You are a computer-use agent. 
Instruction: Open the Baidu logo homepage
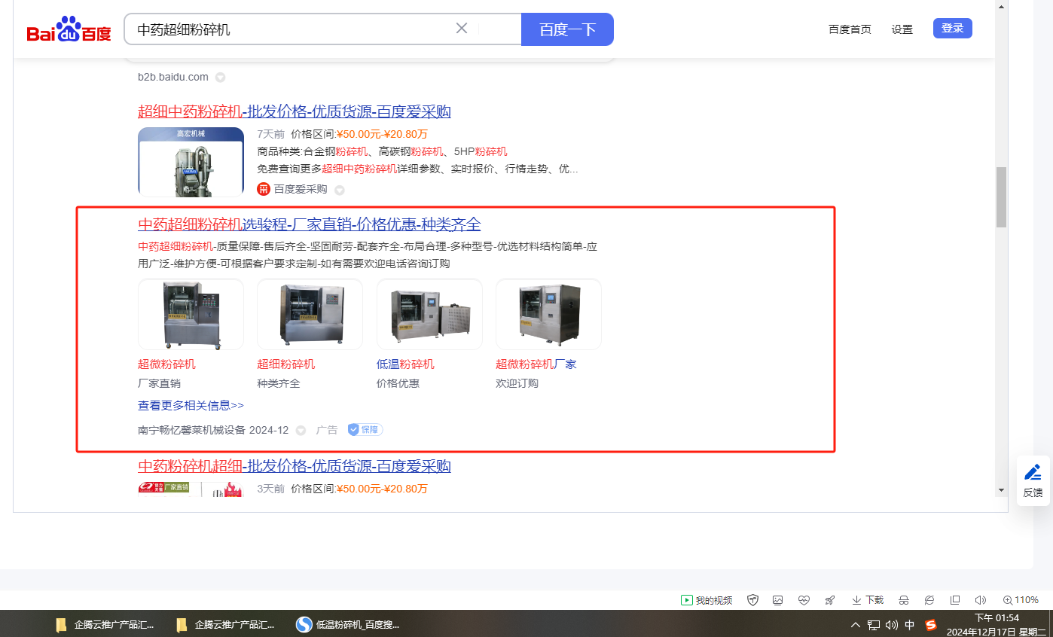(69, 30)
